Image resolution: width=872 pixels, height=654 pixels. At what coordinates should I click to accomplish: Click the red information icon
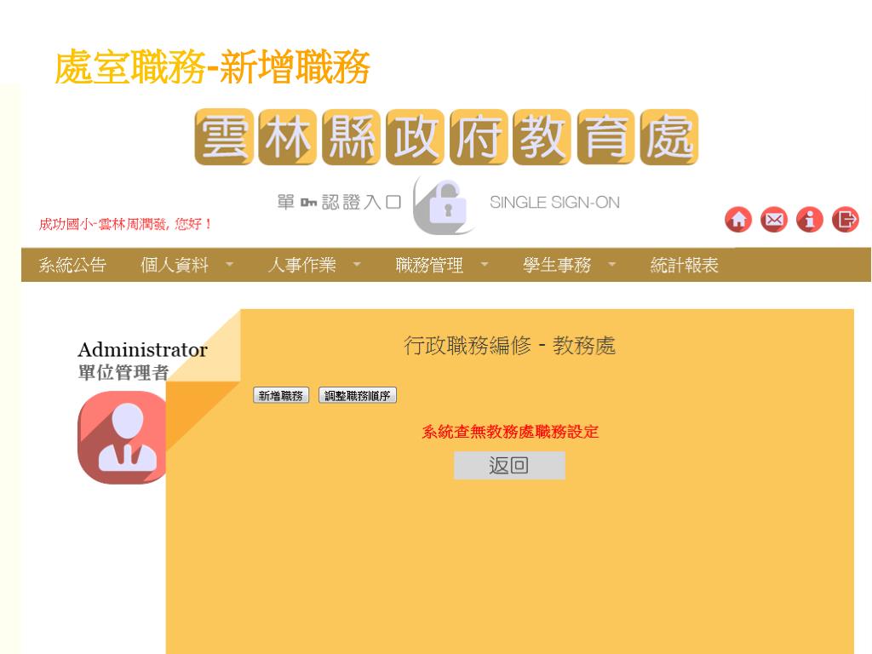(809, 219)
